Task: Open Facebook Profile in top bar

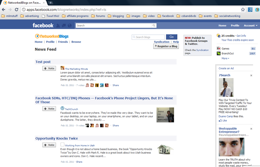Action: [x=235, y=25]
